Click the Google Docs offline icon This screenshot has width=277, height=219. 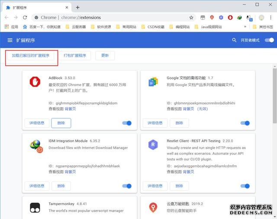(x=153, y=82)
